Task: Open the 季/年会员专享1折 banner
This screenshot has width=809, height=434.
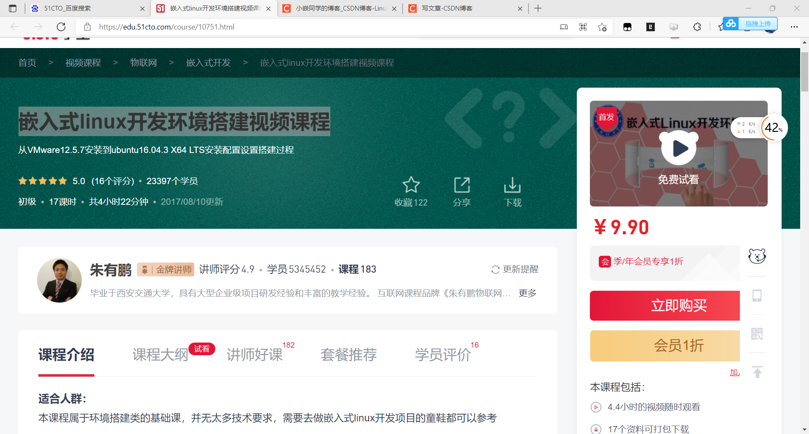Action: (x=665, y=263)
